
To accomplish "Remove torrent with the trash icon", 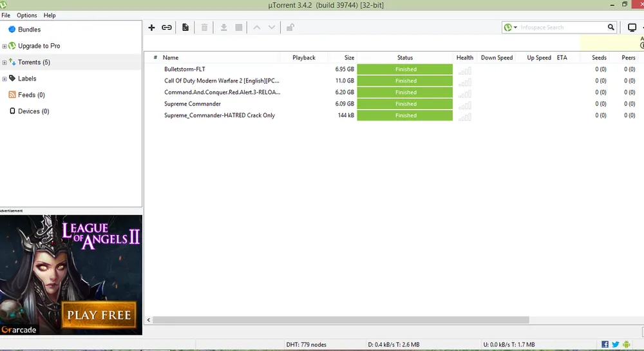I will coord(204,28).
